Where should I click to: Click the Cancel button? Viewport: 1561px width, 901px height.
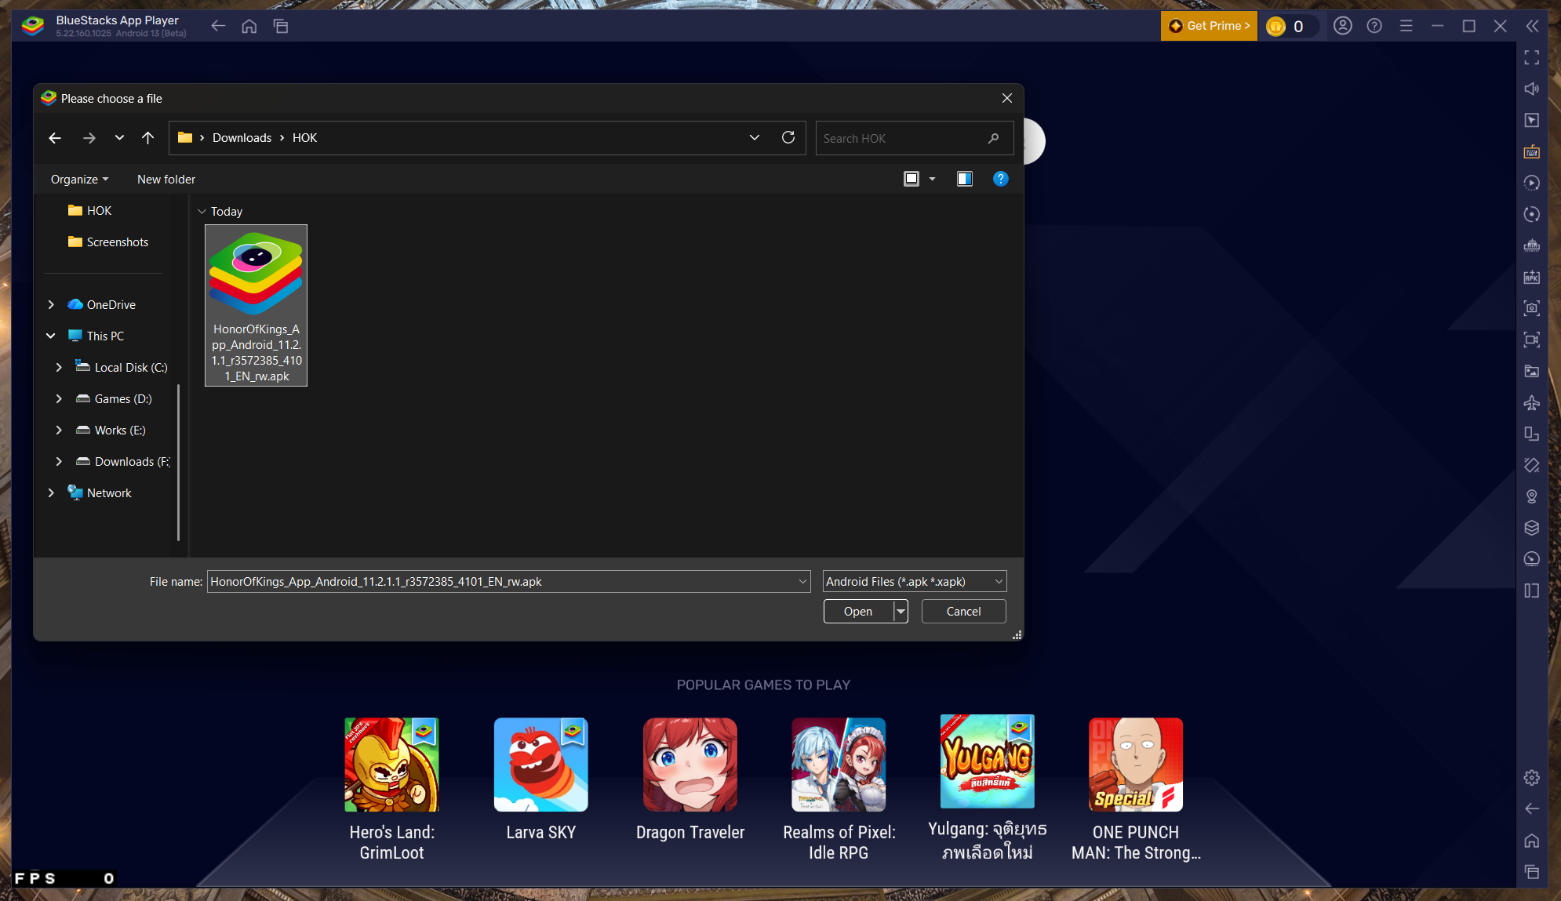[x=963, y=612]
